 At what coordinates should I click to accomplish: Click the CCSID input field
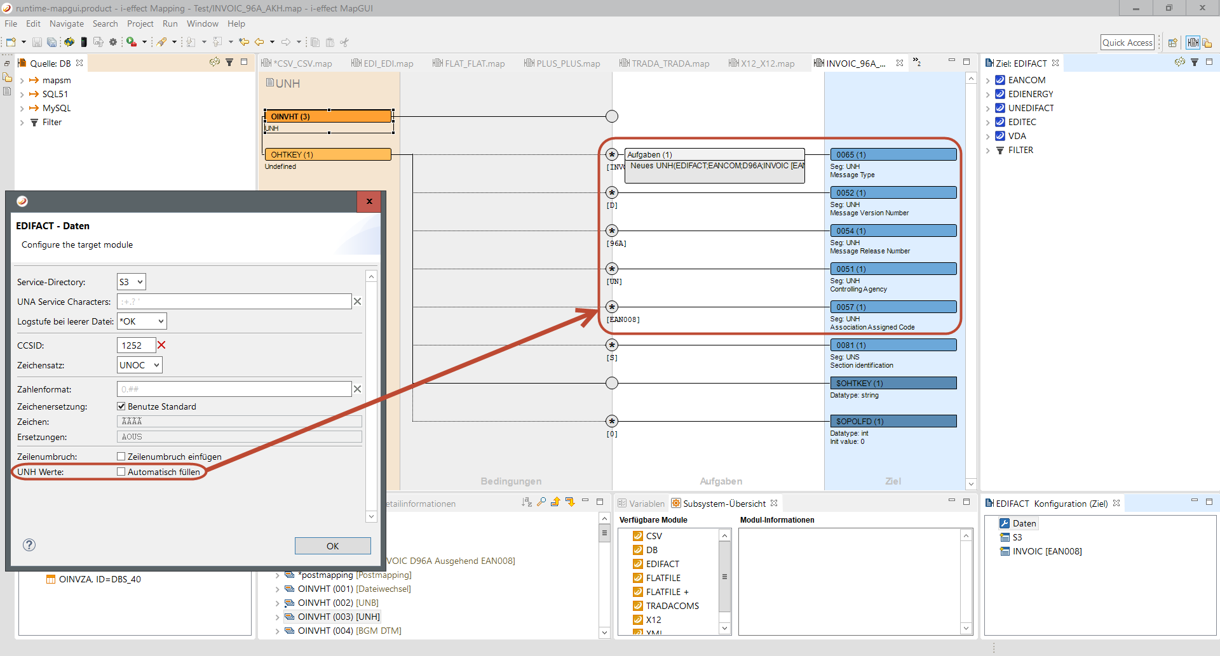click(136, 345)
